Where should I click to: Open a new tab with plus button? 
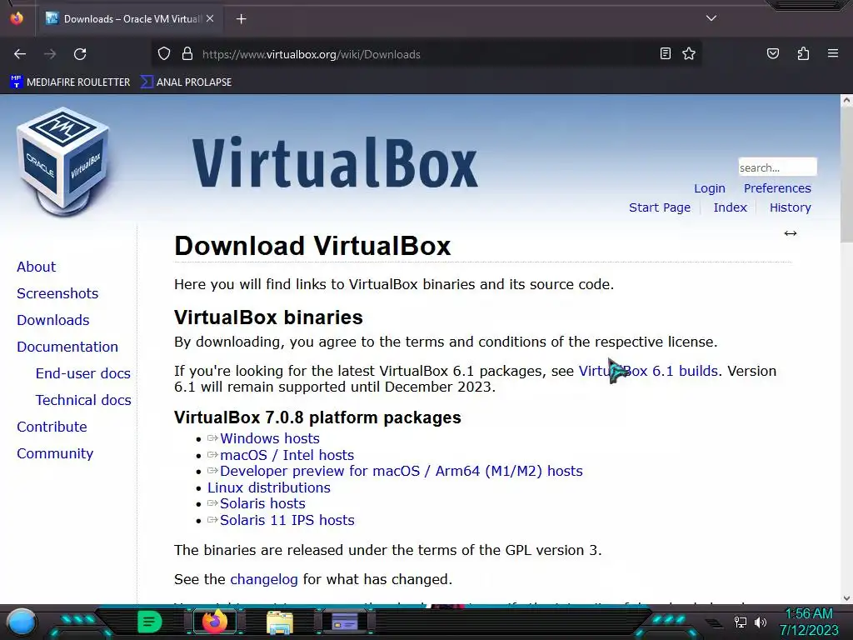coord(242,19)
